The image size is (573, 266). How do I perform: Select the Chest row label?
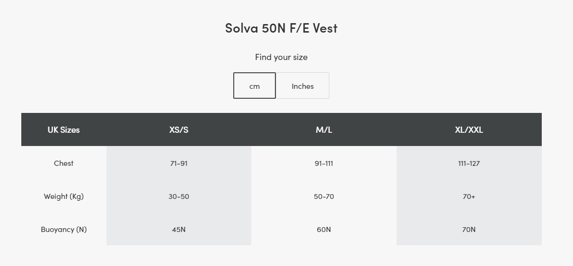(63, 163)
